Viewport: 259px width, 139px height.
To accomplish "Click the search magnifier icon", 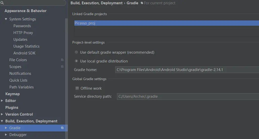I will (x=2, y=3).
